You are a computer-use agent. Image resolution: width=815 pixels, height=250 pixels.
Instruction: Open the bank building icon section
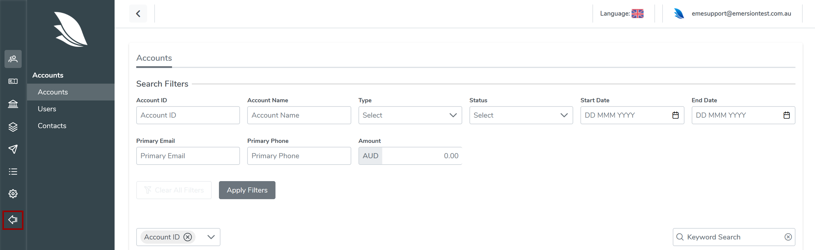tap(13, 104)
